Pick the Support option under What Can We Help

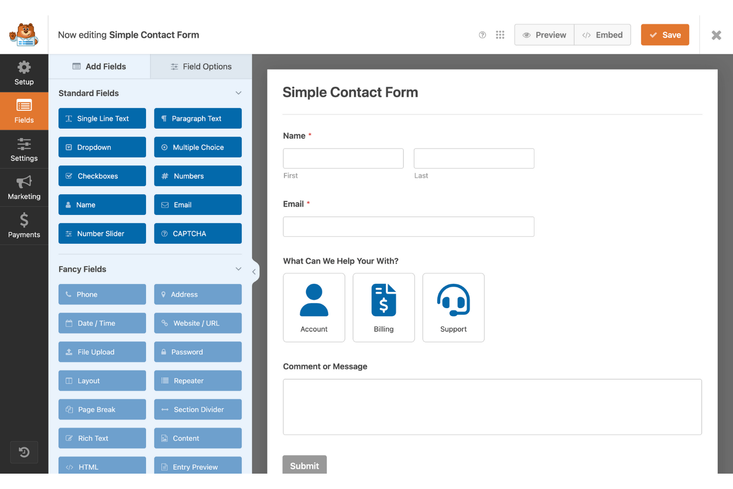(x=453, y=307)
